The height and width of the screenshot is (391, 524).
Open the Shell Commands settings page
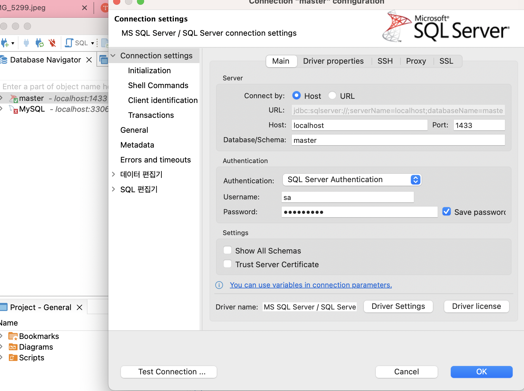coord(158,85)
